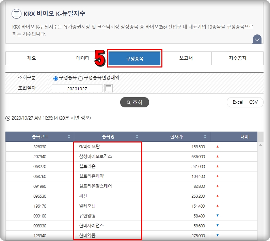Click the price 58,600
This screenshot has height=241, width=270.
click(x=199, y=226)
